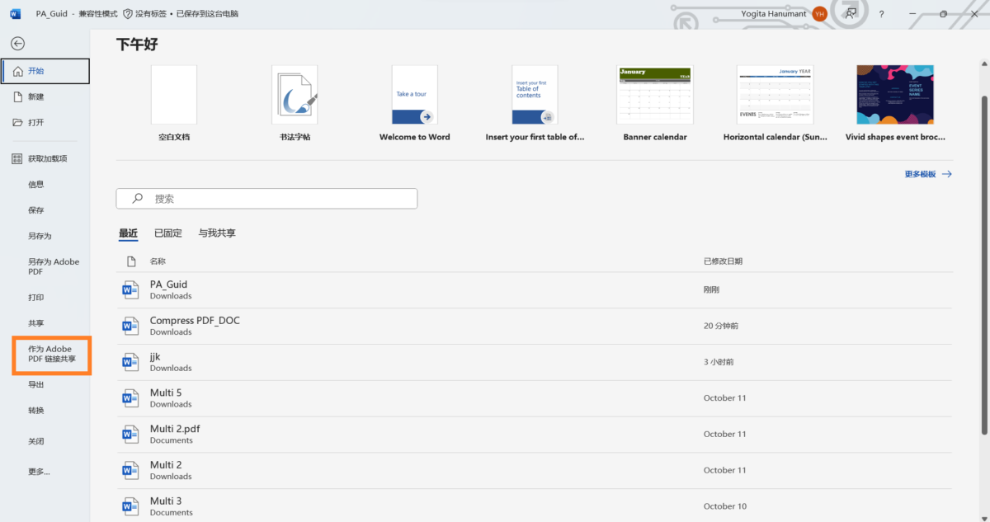
Task: Click the Word logo in title bar
Action: (x=15, y=14)
